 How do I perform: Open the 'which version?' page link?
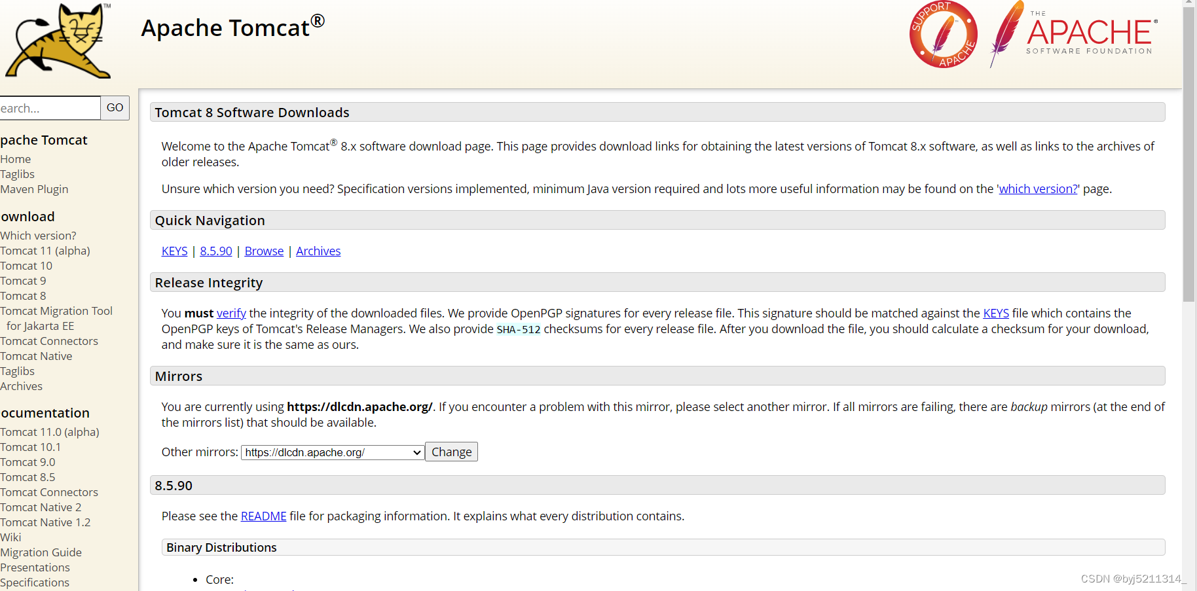pyautogui.click(x=1038, y=189)
